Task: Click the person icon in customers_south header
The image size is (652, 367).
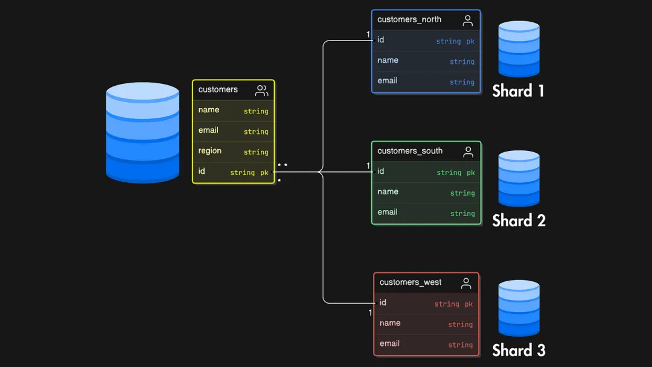Action: [468, 152]
